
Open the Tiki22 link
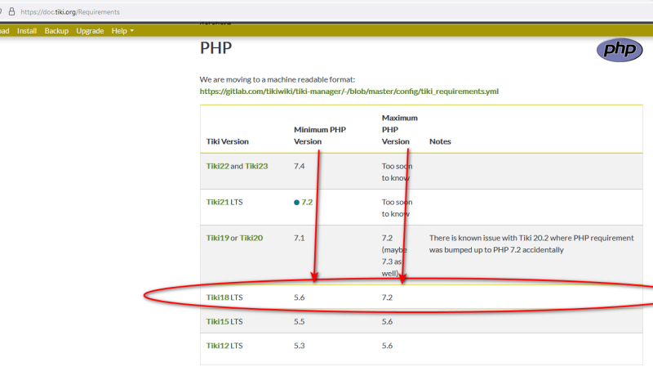(217, 166)
